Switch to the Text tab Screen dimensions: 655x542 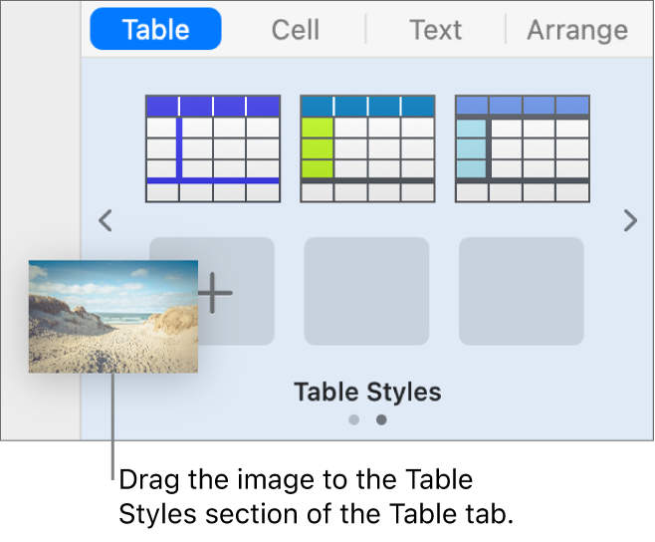(x=436, y=30)
